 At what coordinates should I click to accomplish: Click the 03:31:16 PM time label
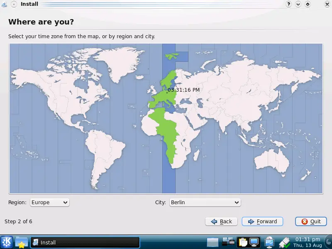coord(183,90)
